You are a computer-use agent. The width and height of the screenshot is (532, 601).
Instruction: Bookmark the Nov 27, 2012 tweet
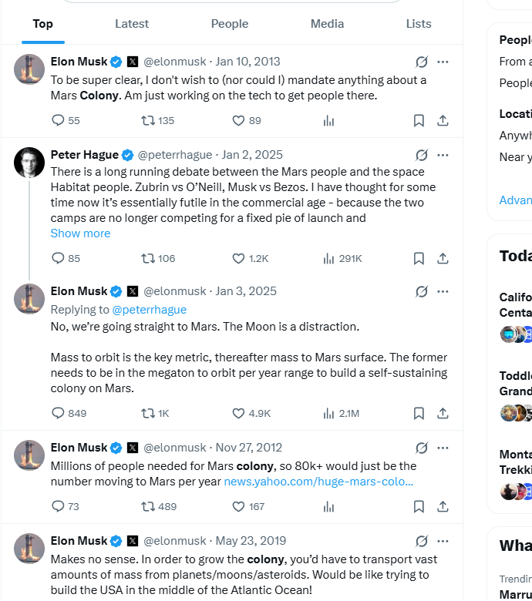[x=419, y=507]
